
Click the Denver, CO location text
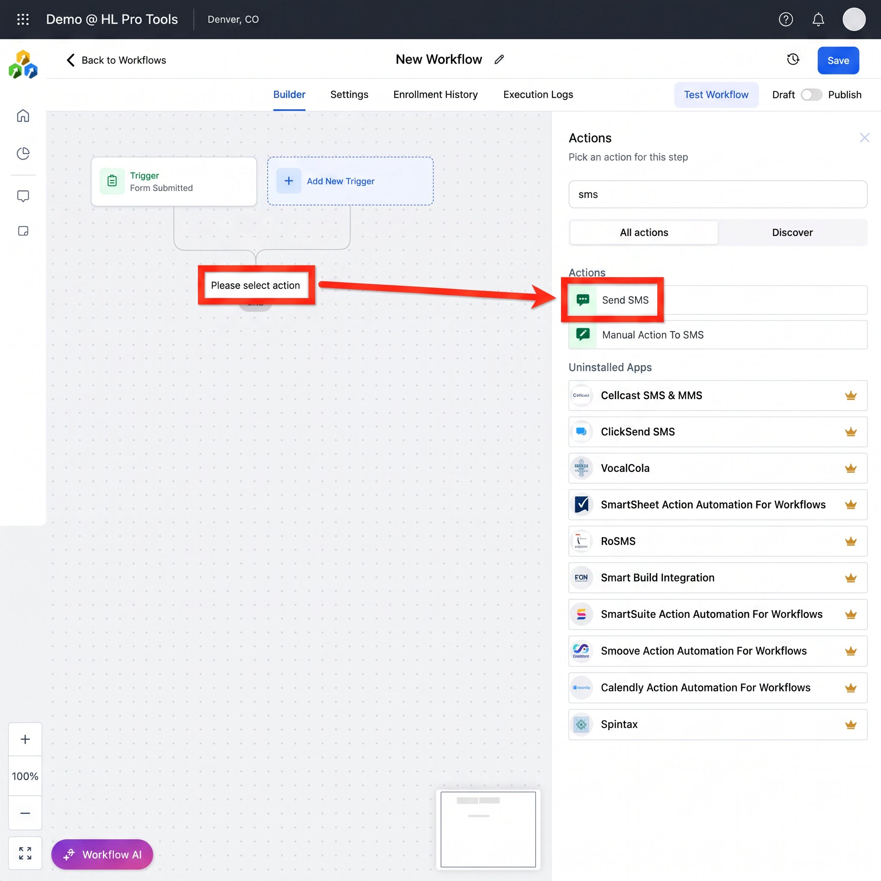coord(233,19)
